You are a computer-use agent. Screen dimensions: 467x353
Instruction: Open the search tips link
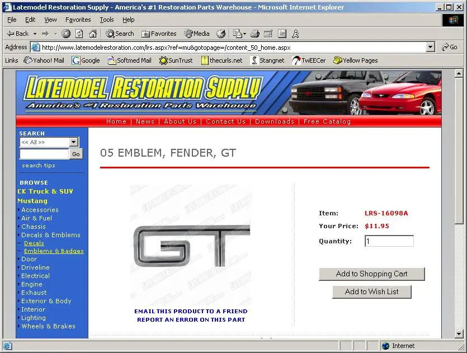click(x=39, y=166)
